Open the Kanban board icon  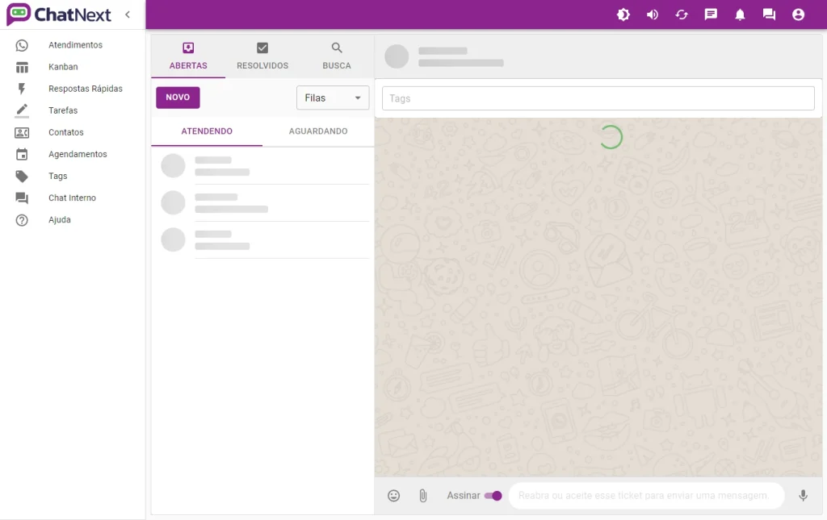click(x=22, y=68)
